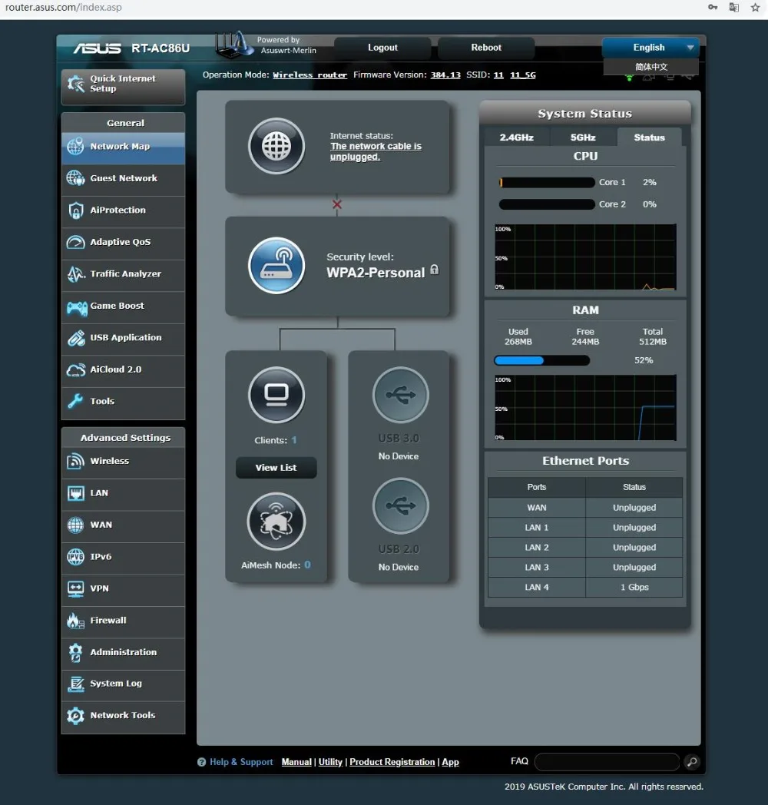This screenshot has width=768, height=805.
Task: Click the VPN monitor icon
Action: tap(75, 588)
